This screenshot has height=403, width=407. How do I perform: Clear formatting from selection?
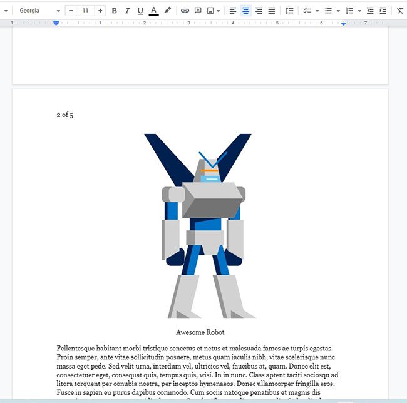tap(400, 11)
